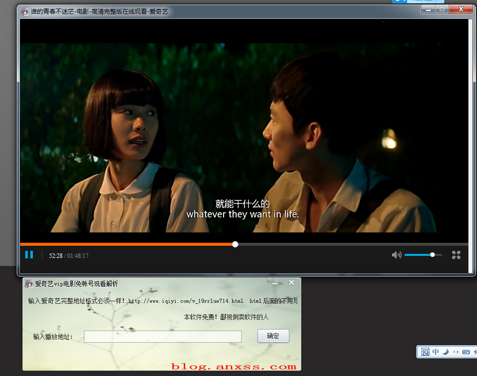Screen dimensions: 477x376
Task: Minimize the video player window
Action: [x=428, y=10]
